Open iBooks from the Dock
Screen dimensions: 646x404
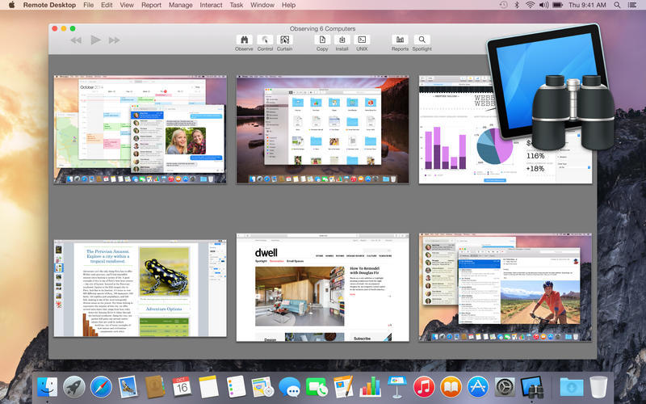[x=451, y=387]
